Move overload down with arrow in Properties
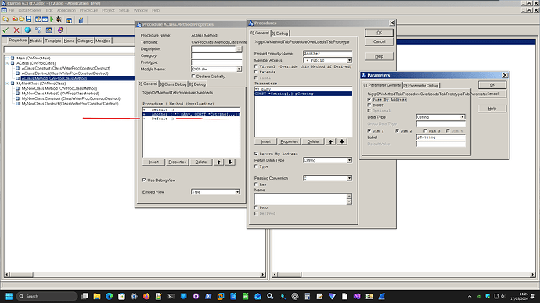The height and width of the screenshot is (303, 540). 230,162
